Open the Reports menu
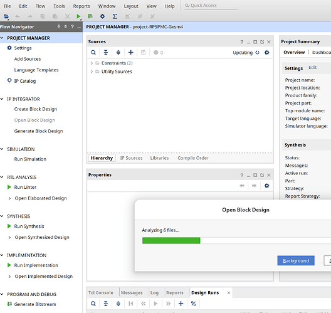Viewport: 331px width, 313px height. point(81,6)
